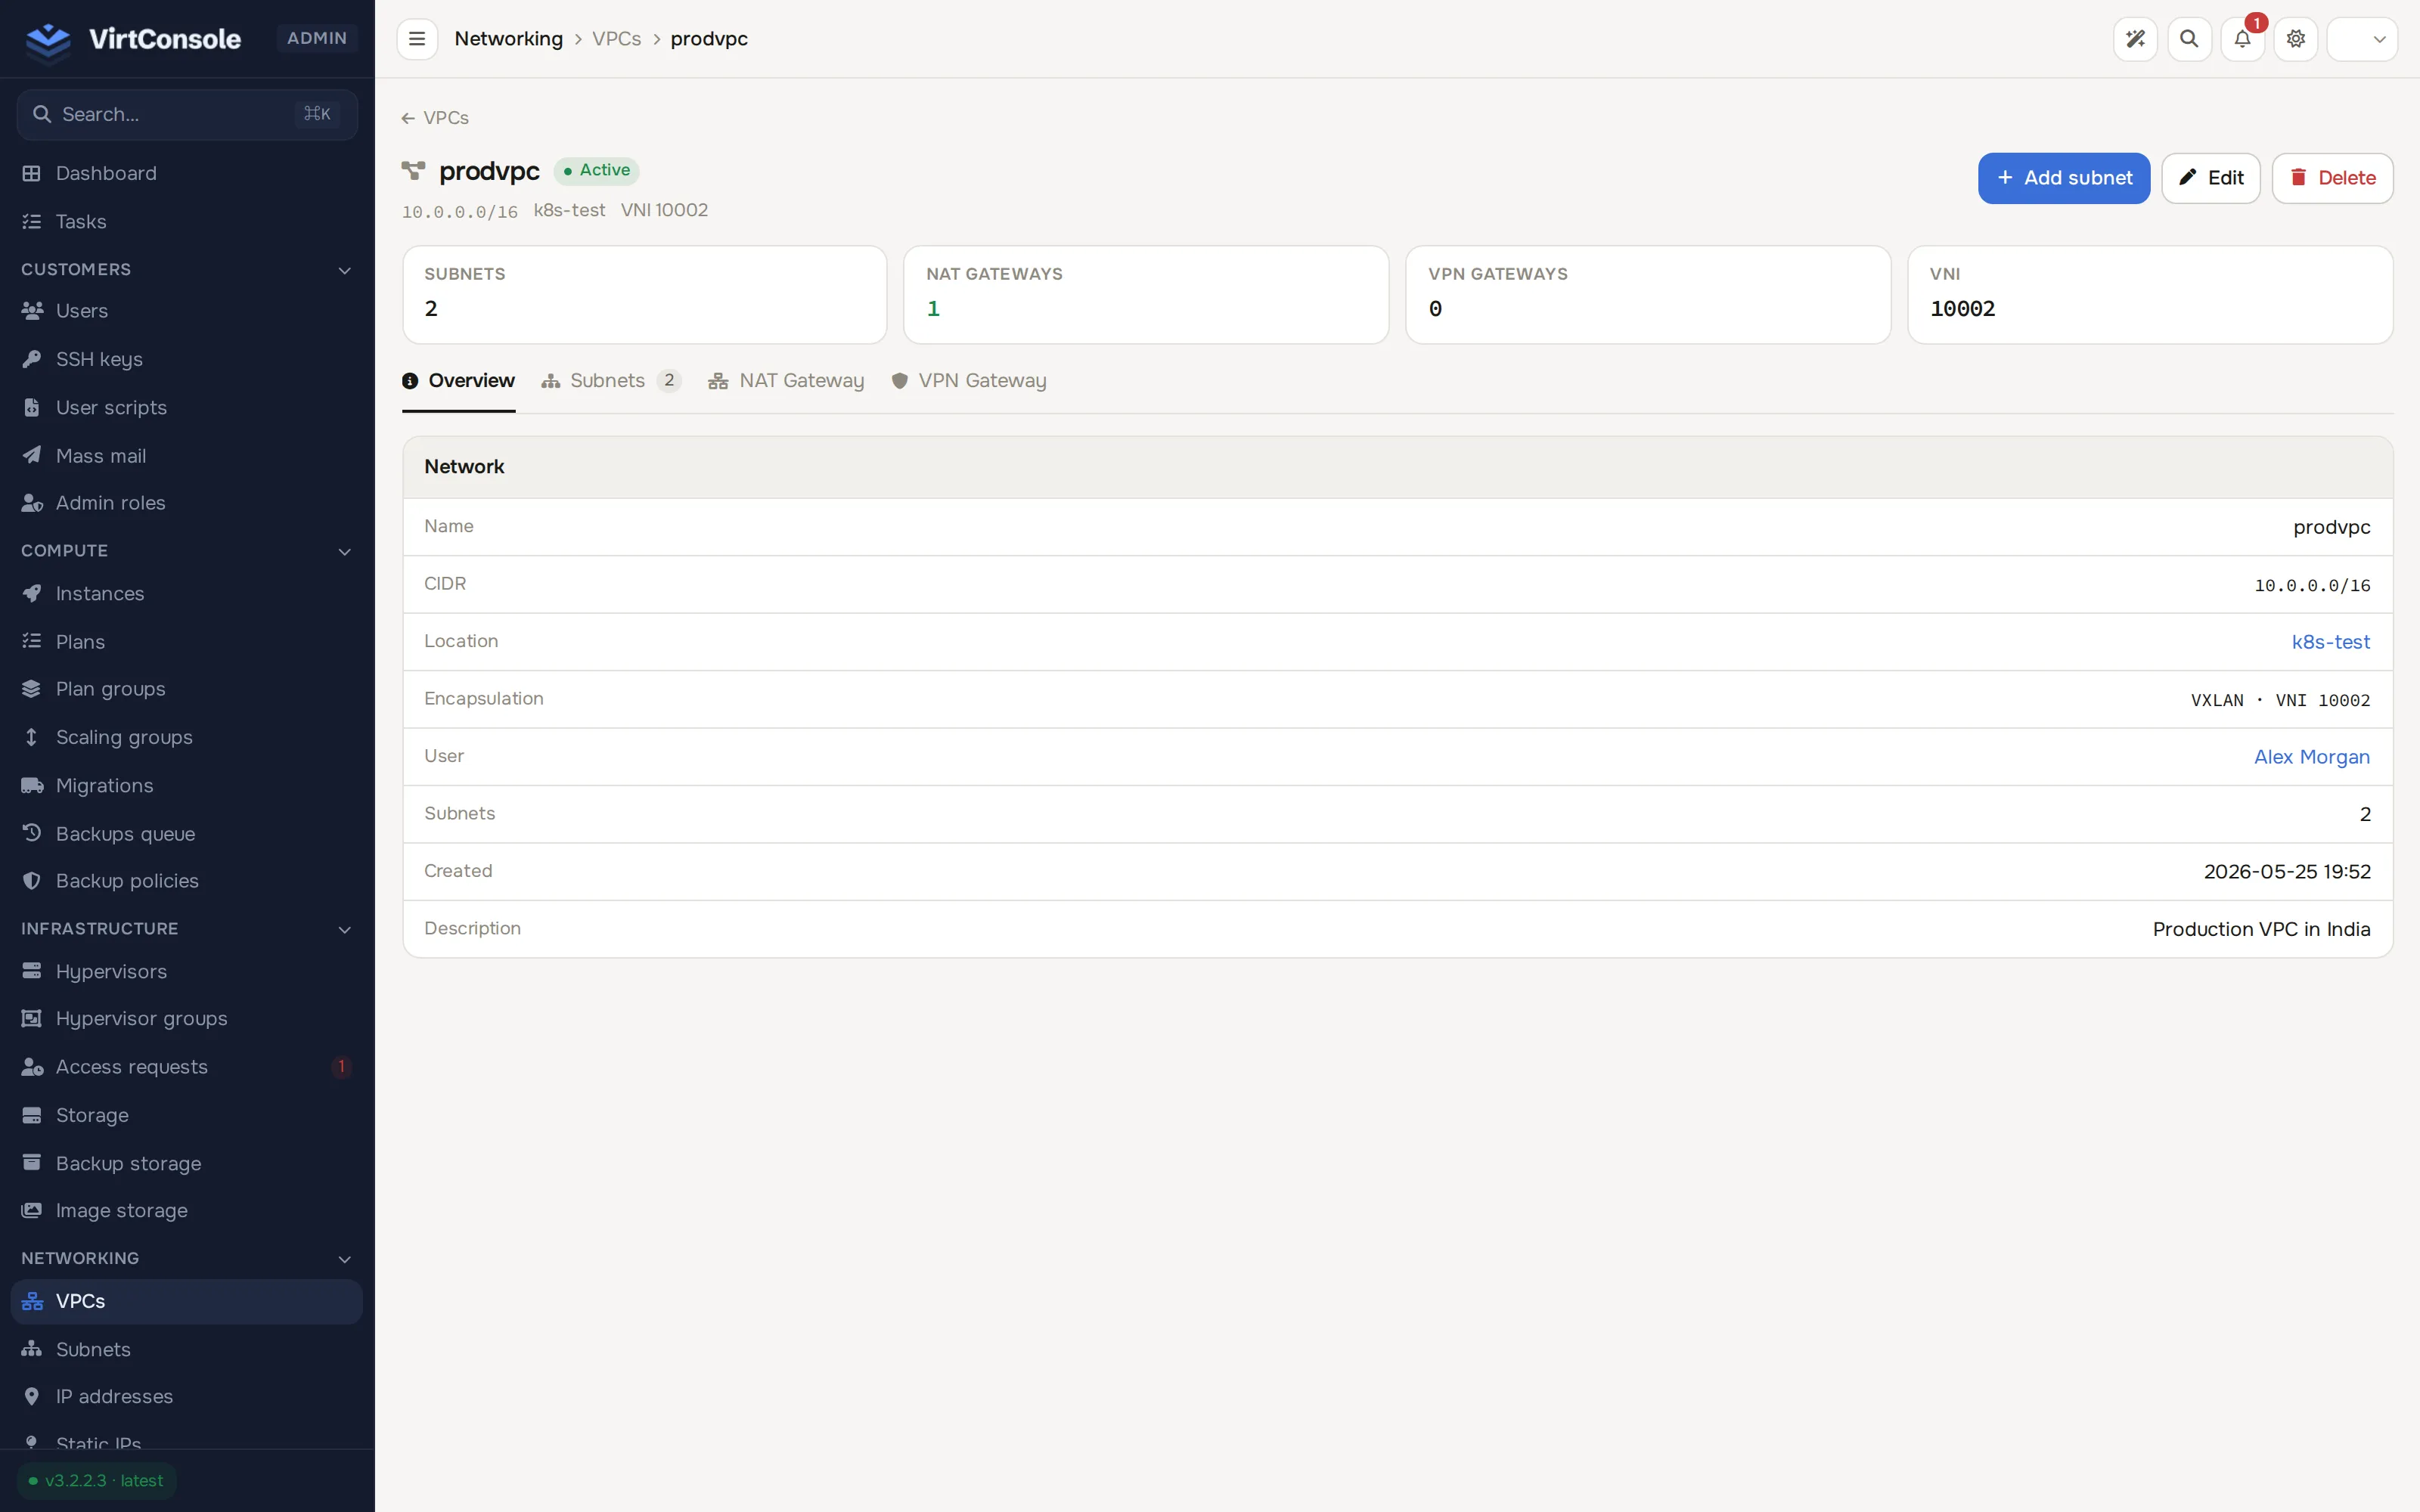Open the Tasks sidebar item

[187, 221]
